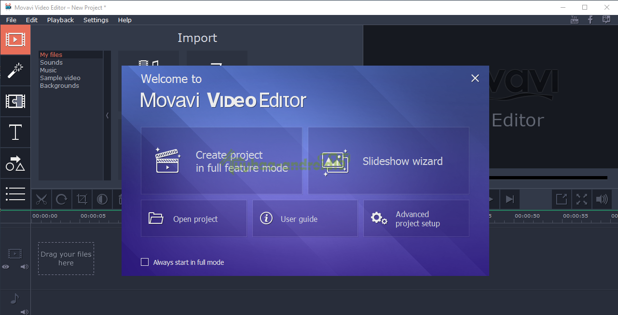This screenshot has width=618, height=315.
Task: Open the File menu
Action: pos(11,20)
